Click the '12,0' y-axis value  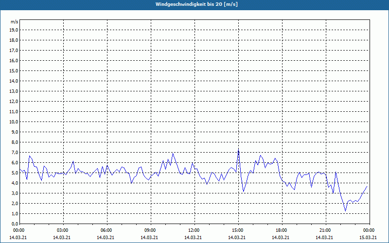click(x=14, y=102)
